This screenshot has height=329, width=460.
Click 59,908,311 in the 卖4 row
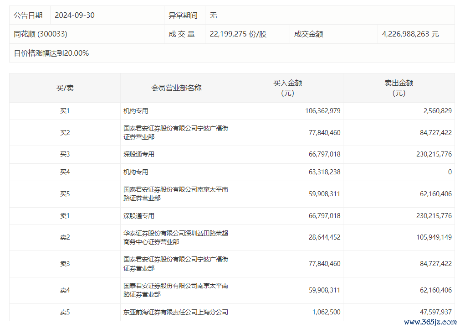[x=324, y=290]
